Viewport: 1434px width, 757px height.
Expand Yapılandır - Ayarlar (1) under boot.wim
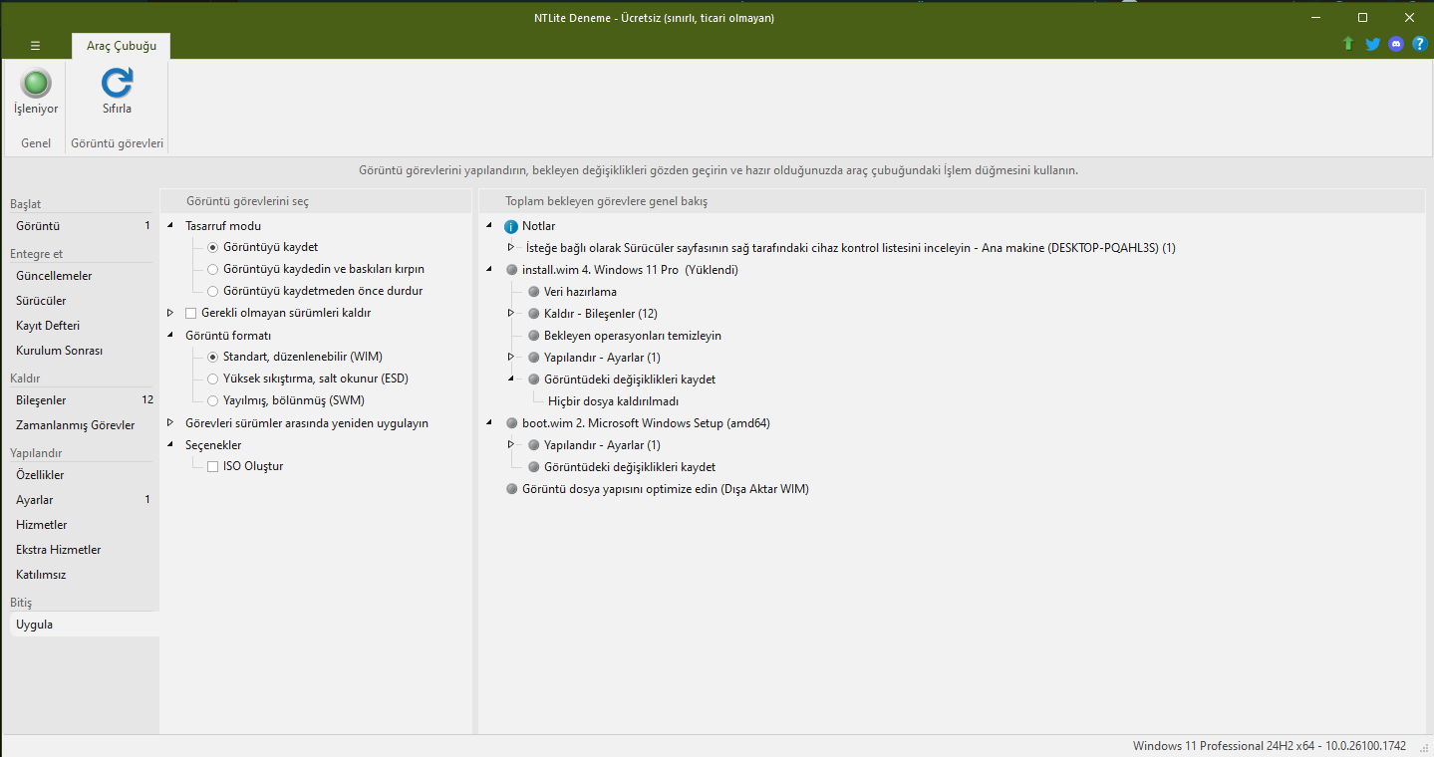(x=511, y=444)
